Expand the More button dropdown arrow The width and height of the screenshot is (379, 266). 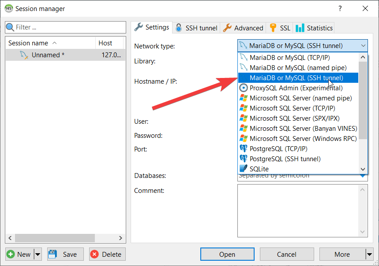[369, 254]
